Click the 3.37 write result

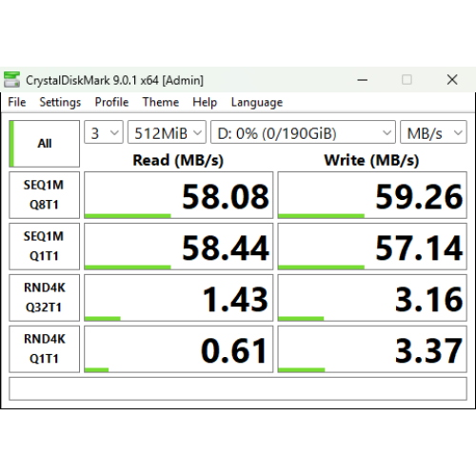372,349
